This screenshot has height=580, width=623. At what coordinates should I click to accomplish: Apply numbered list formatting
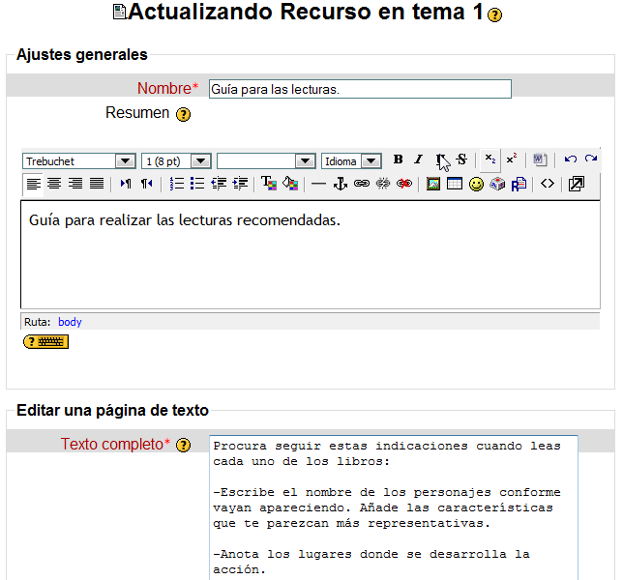pyautogui.click(x=176, y=184)
